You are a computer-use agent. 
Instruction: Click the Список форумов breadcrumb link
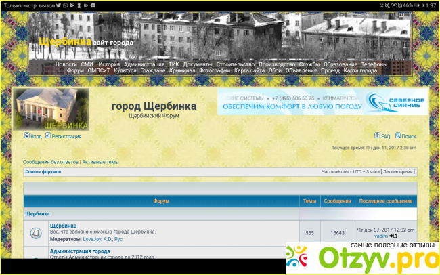coord(43,172)
